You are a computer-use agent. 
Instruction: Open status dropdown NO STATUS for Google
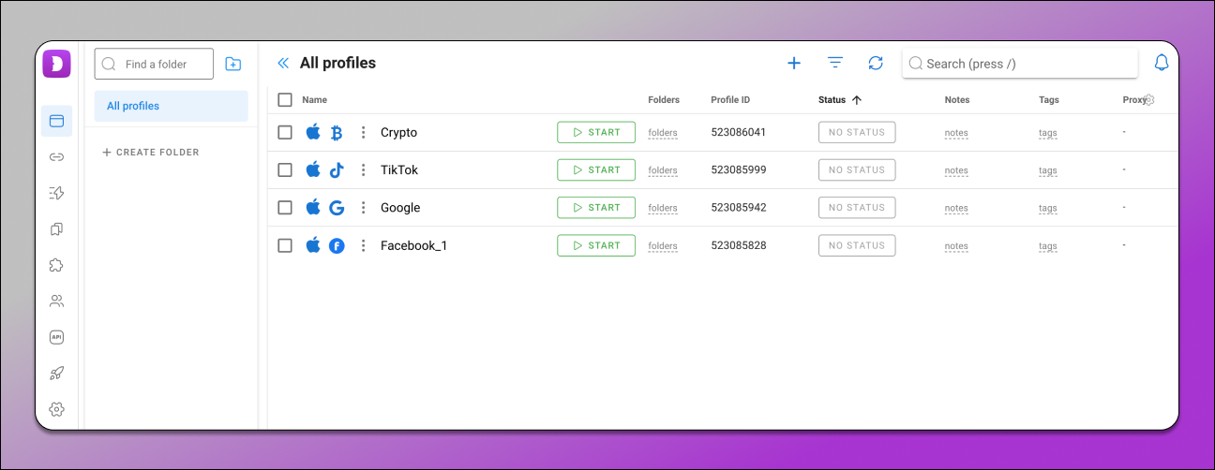point(857,207)
